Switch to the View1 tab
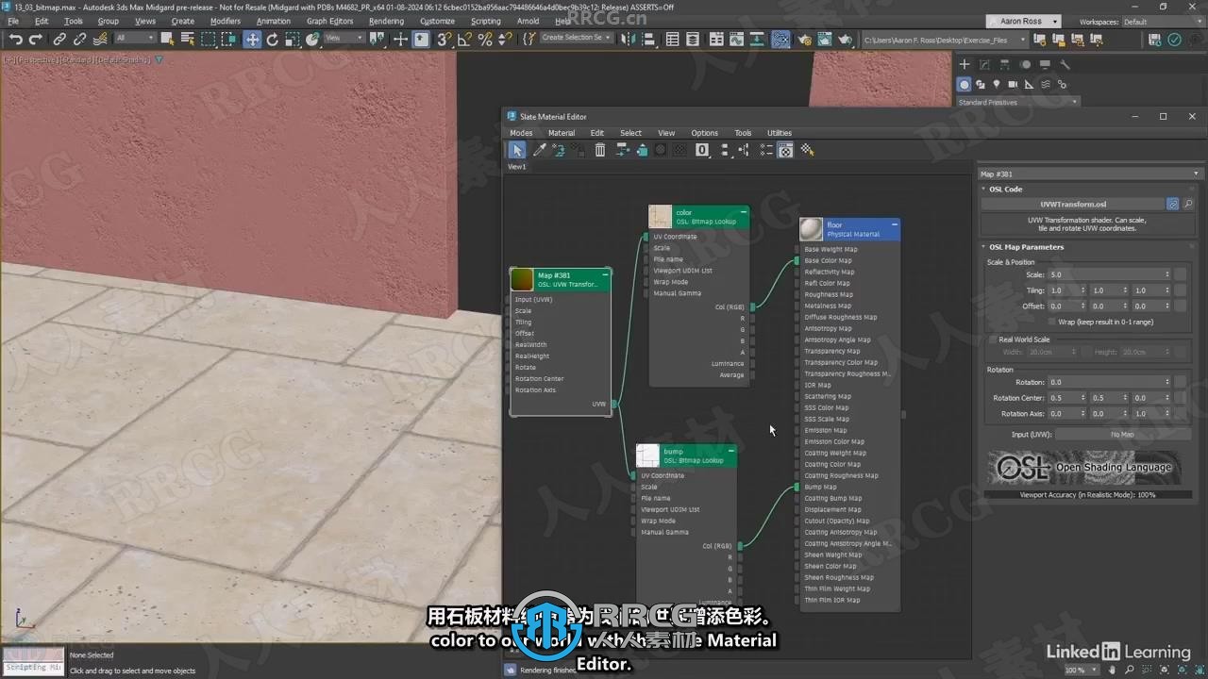 [x=517, y=167]
